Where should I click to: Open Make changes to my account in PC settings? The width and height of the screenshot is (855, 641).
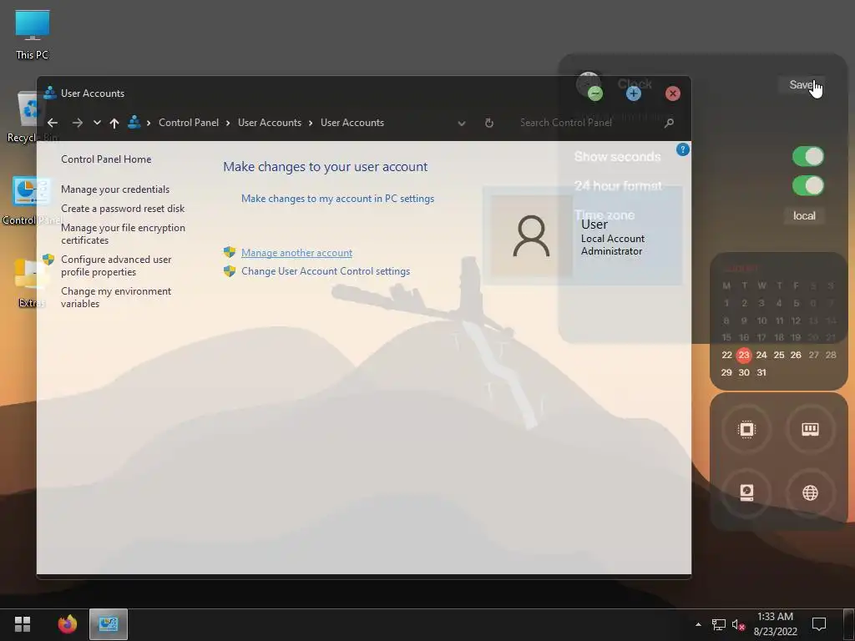click(337, 199)
